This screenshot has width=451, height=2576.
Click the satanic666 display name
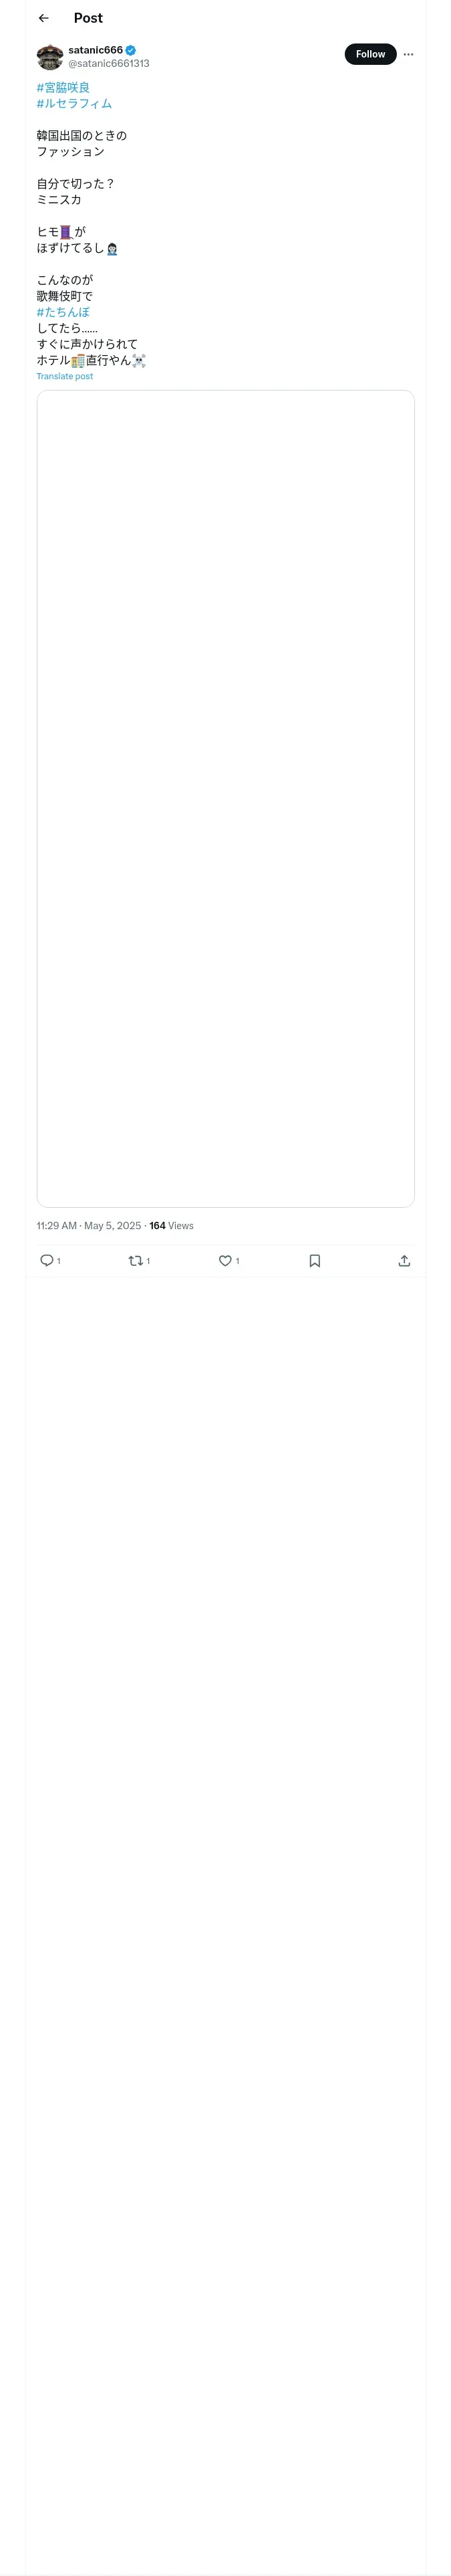pyautogui.click(x=95, y=50)
